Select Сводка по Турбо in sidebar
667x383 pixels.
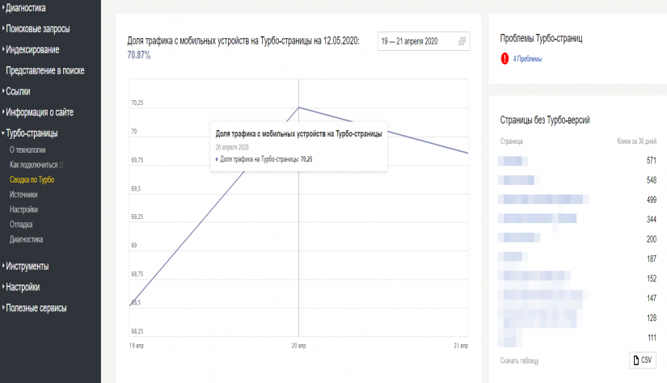tap(32, 179)
